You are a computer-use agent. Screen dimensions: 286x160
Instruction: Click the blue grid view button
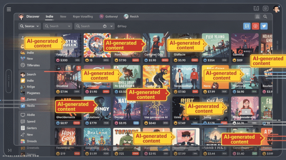click(247, 26)
